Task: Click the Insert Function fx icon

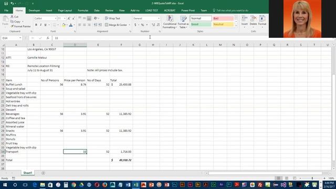Action: tap(48, 38)
